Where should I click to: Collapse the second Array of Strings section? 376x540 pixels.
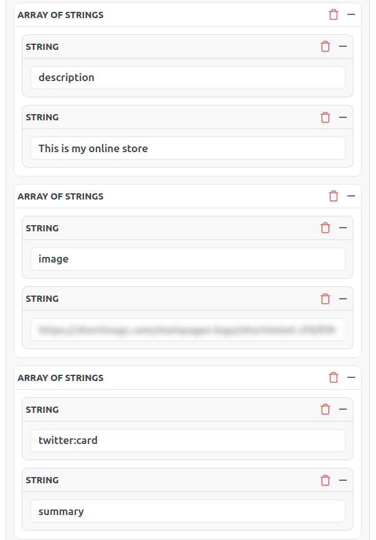click(x=351, y=196)
